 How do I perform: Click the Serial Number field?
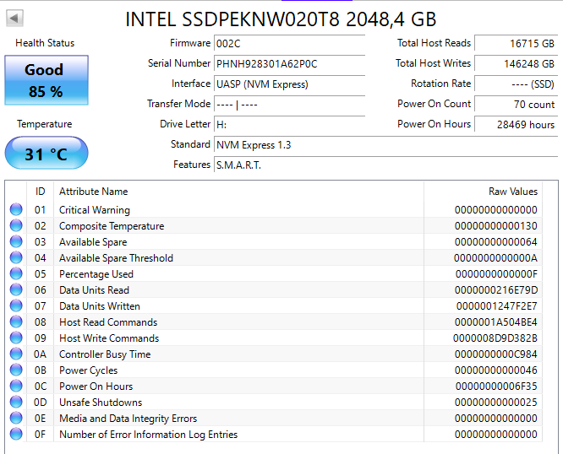[x=288, y=64]
